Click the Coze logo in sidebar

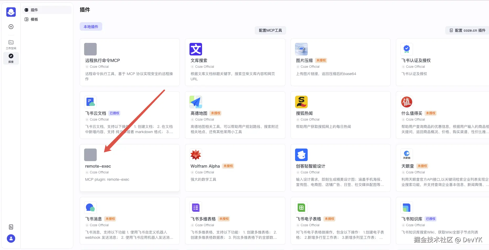(11, 12)
